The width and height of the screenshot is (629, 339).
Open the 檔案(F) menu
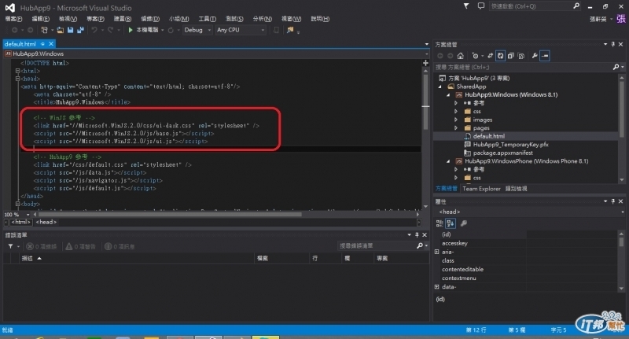click(13, 19)
